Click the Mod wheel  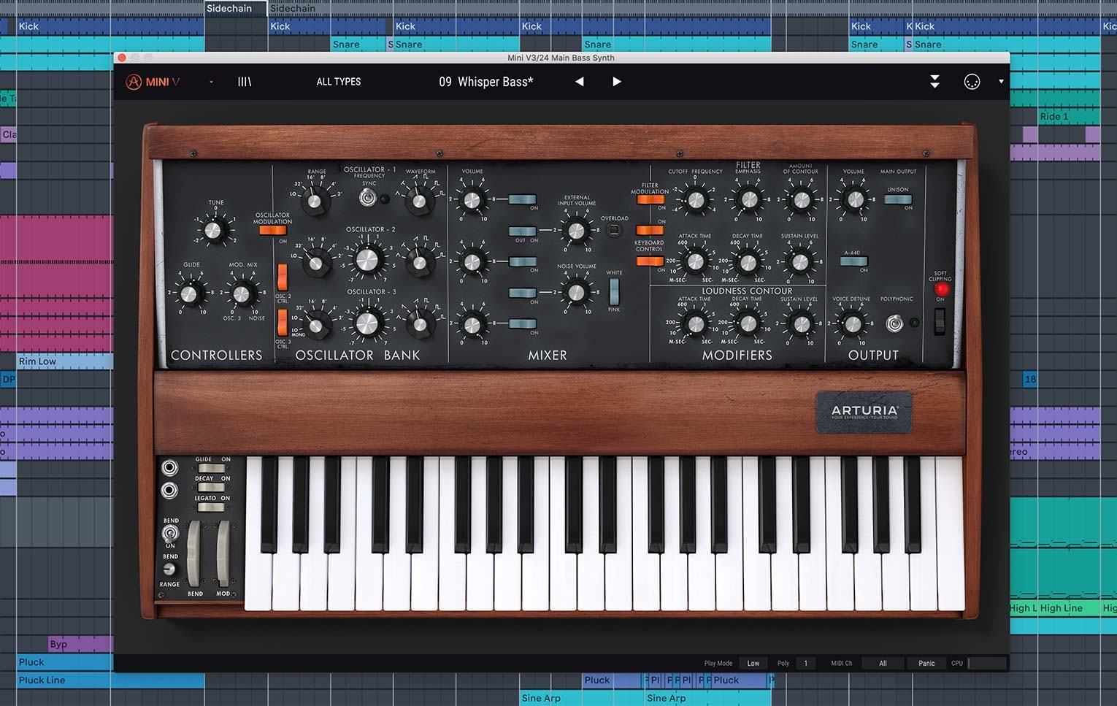[223, 553]
